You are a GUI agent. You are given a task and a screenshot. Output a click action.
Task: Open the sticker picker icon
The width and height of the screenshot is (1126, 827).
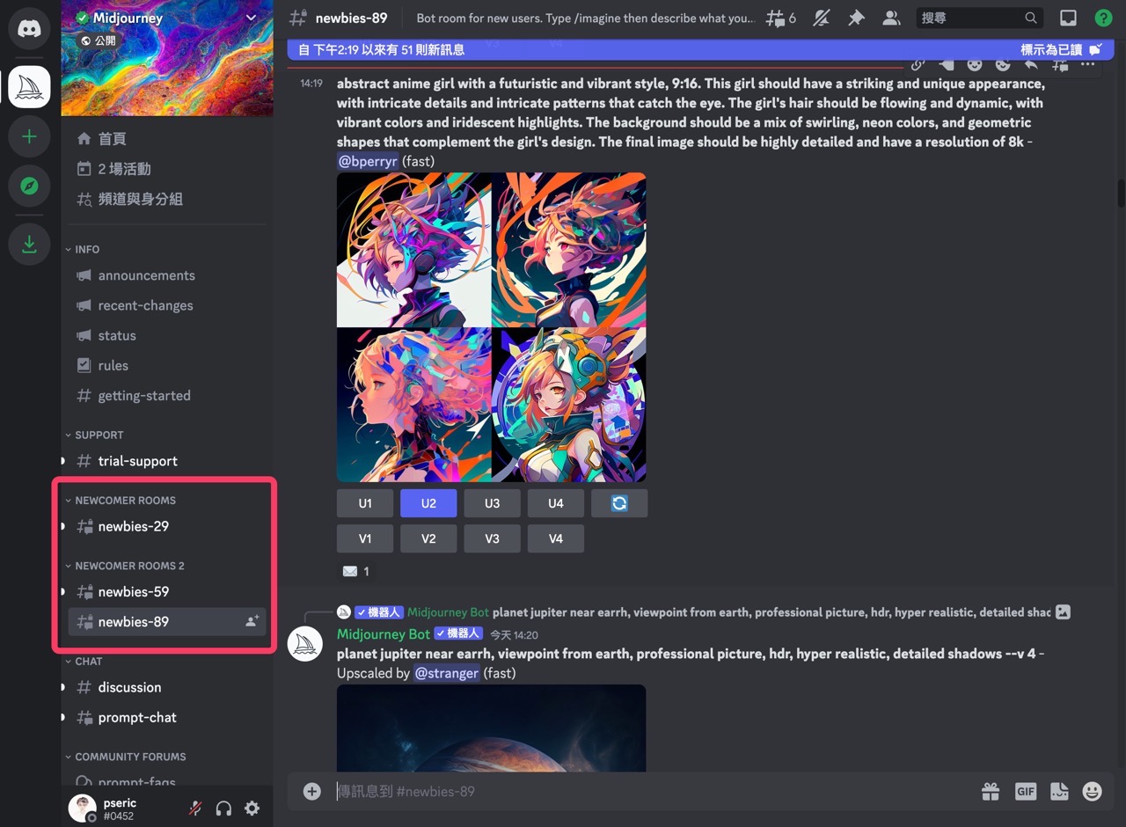[x=1059, y=791]
